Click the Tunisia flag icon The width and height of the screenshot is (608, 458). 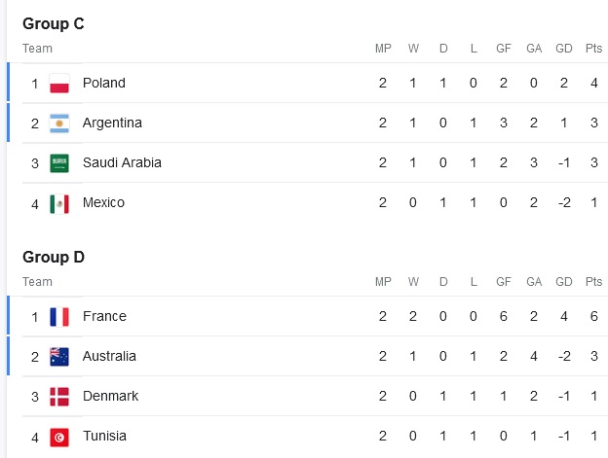(59, 437)
